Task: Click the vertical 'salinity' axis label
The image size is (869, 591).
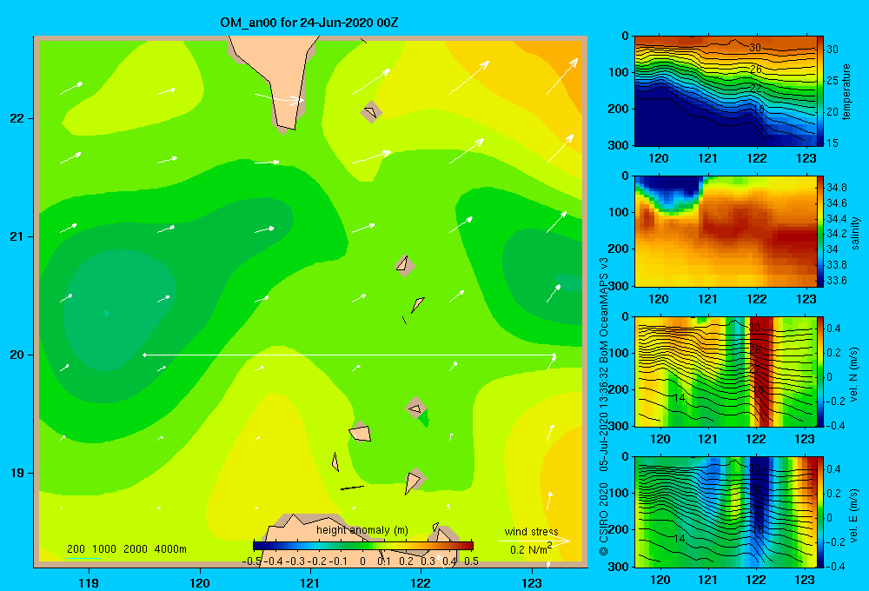Action: (855, 233)
